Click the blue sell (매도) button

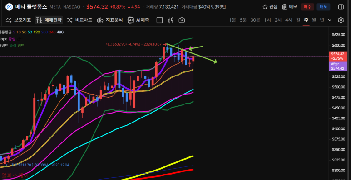pos(323,7)
